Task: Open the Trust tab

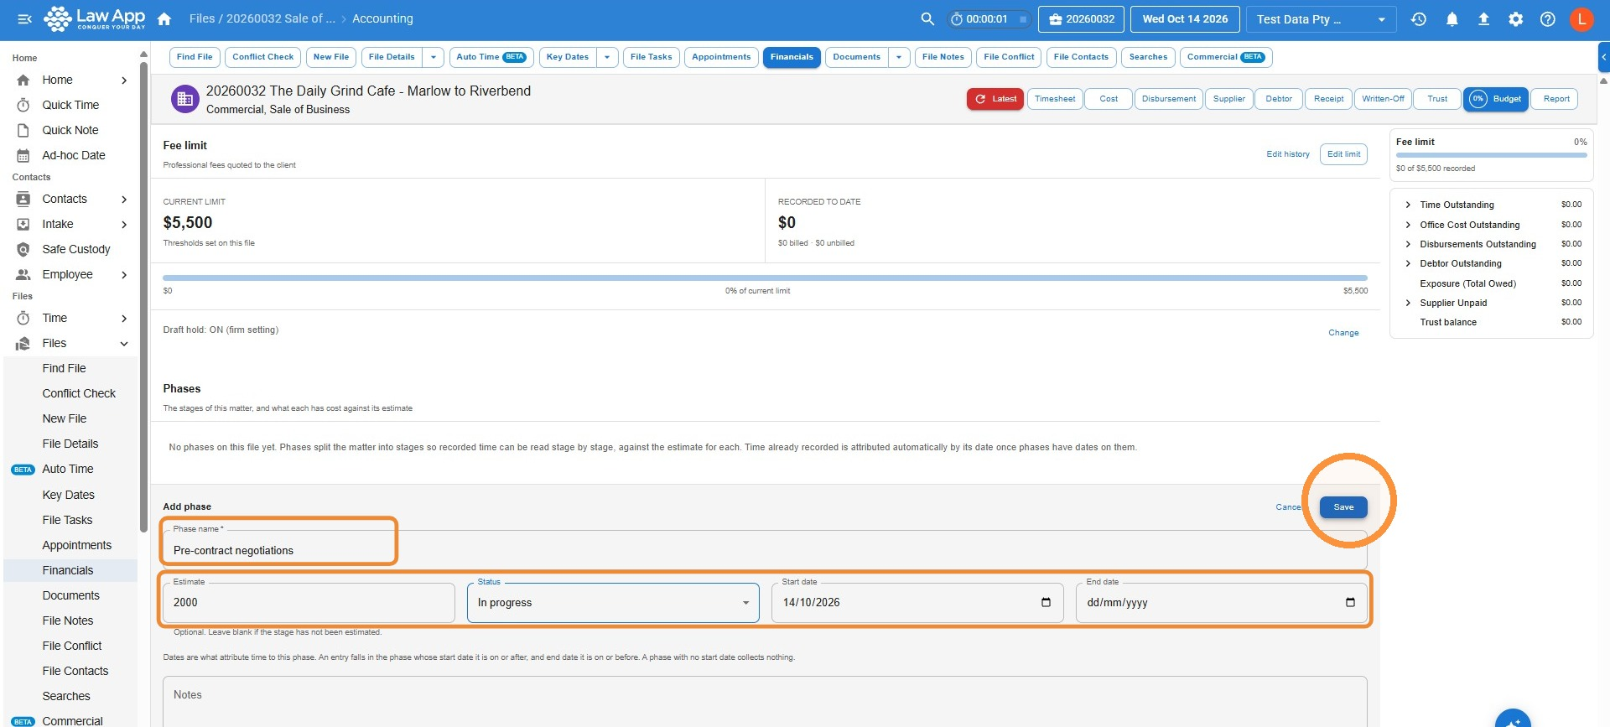Action: click(x=1437, y=99)
